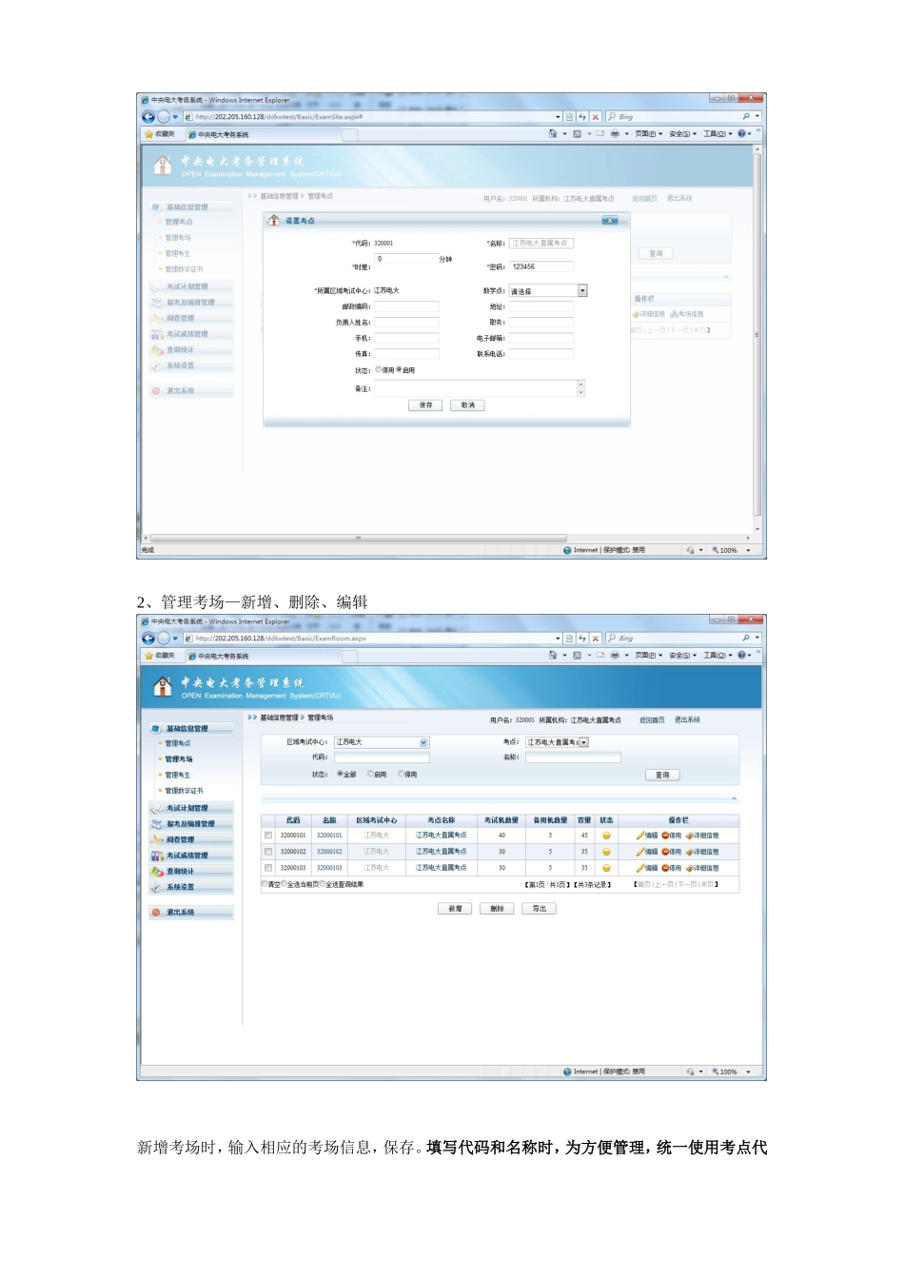Viewport: 904px width, 1279px height.
Task: Click vertical scrollbar in ExamSite.aspx window
Action: [x=757, y=333]
